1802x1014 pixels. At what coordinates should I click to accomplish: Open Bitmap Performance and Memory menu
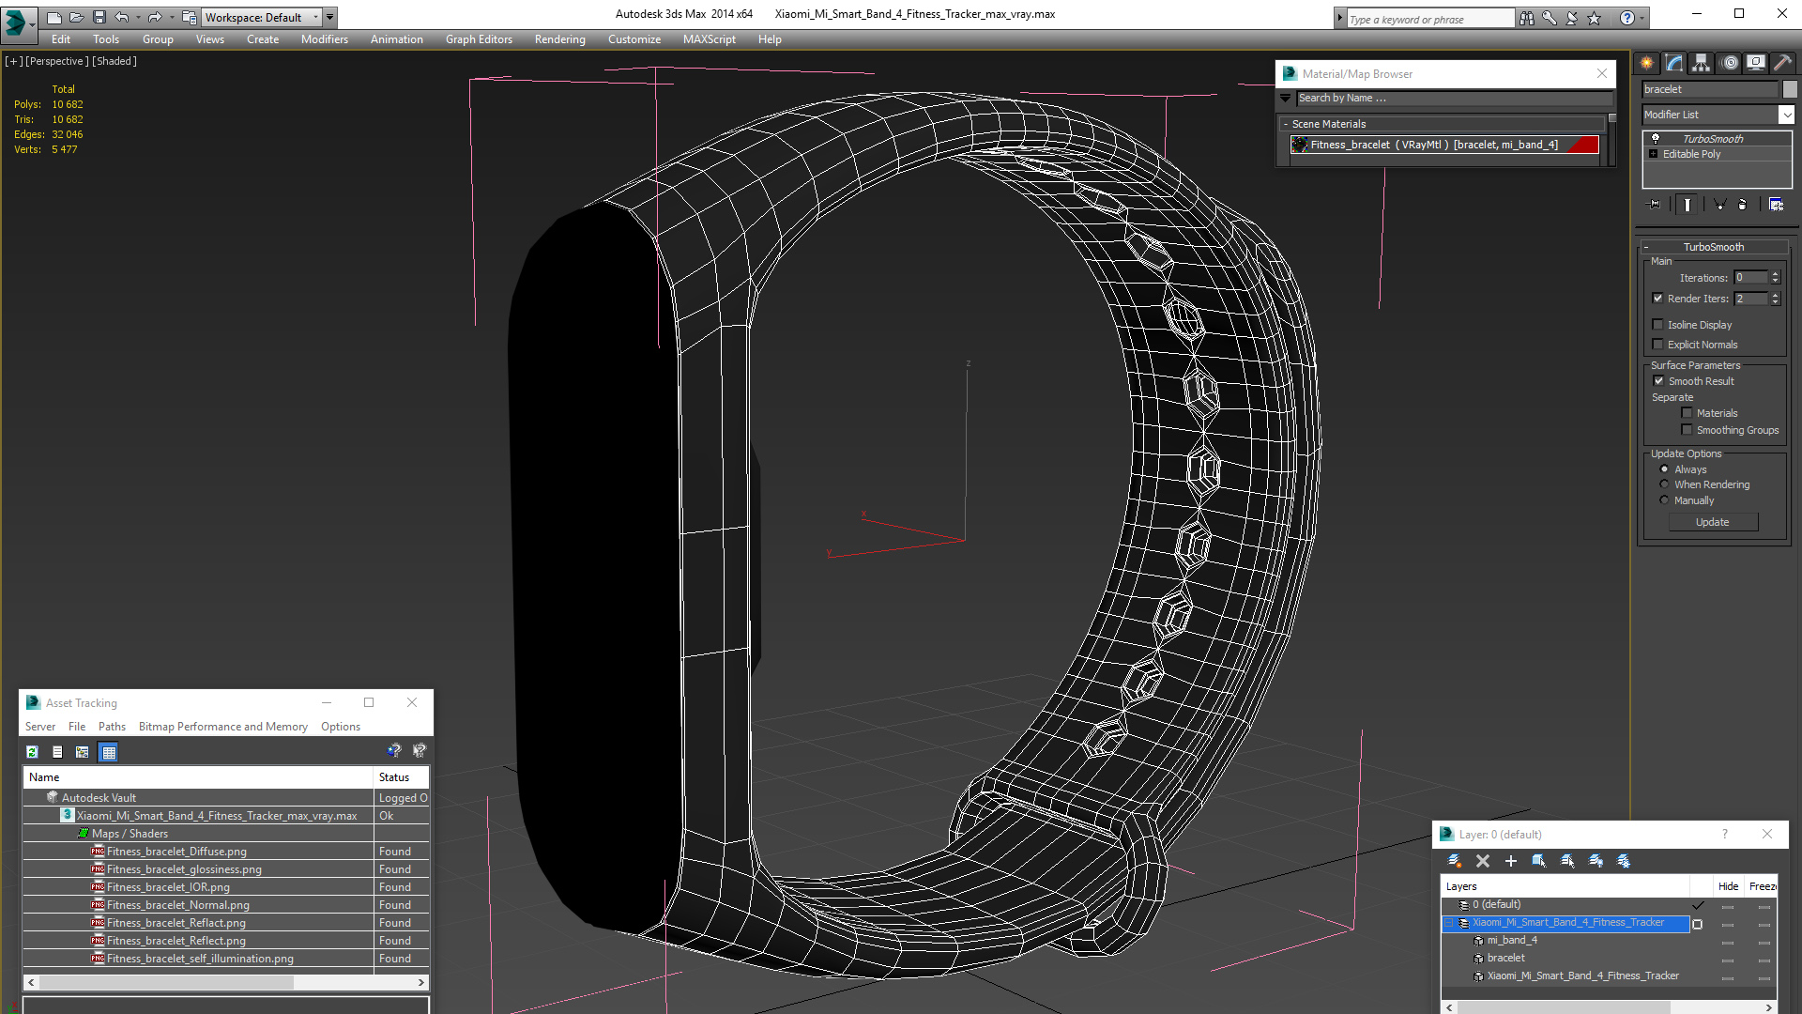click(x=223, y=727)
